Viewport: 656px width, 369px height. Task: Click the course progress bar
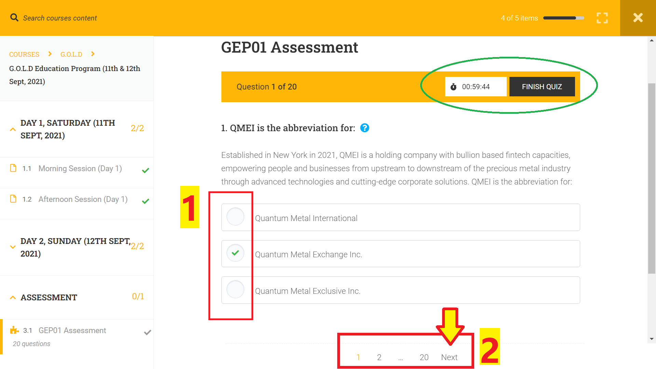point(563,18)
